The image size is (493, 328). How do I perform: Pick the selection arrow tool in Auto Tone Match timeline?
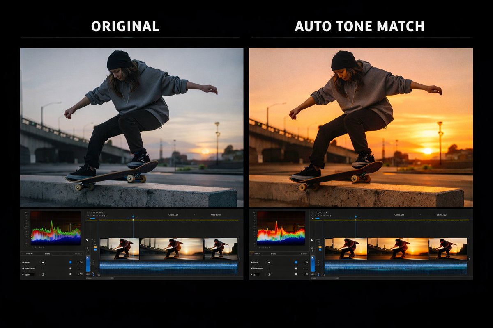pyautogui.click(x=311, y=240)
